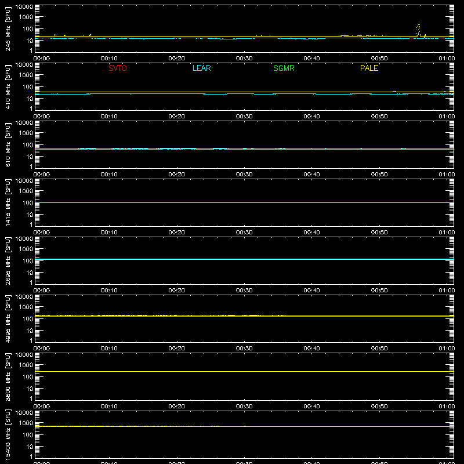The width and height of the screenshot is (464, 464).
Task: Click the green SGMR station label
Action: point(284,68)
